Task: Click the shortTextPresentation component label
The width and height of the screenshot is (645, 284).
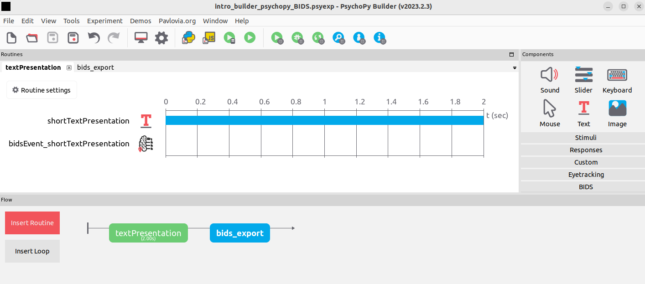Action: (x=88, y=121)
